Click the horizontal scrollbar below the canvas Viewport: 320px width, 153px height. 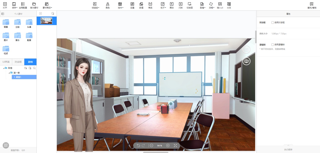(x=156, y=152)
